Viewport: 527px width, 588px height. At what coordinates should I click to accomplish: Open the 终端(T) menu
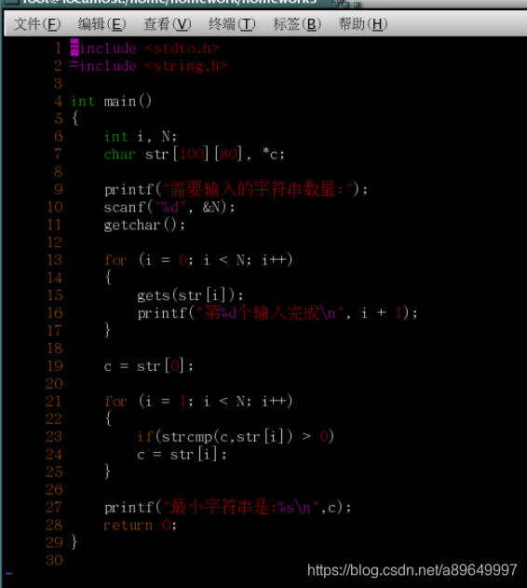pos(232,24)
